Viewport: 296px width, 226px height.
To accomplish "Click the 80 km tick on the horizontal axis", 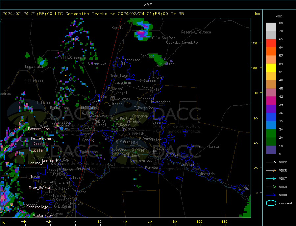I will click(x=175, y=222).
